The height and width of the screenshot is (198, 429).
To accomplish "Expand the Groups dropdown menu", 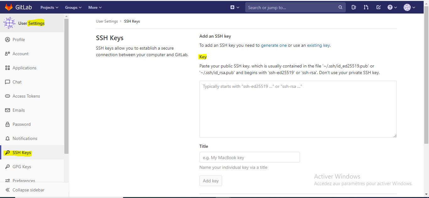I will tap(73, 8).
